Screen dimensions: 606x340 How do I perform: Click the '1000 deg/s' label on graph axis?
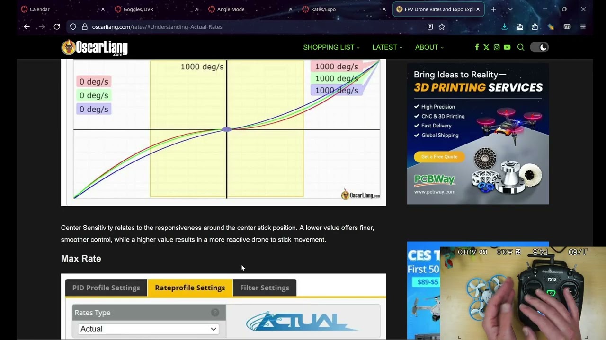(202, 67)
